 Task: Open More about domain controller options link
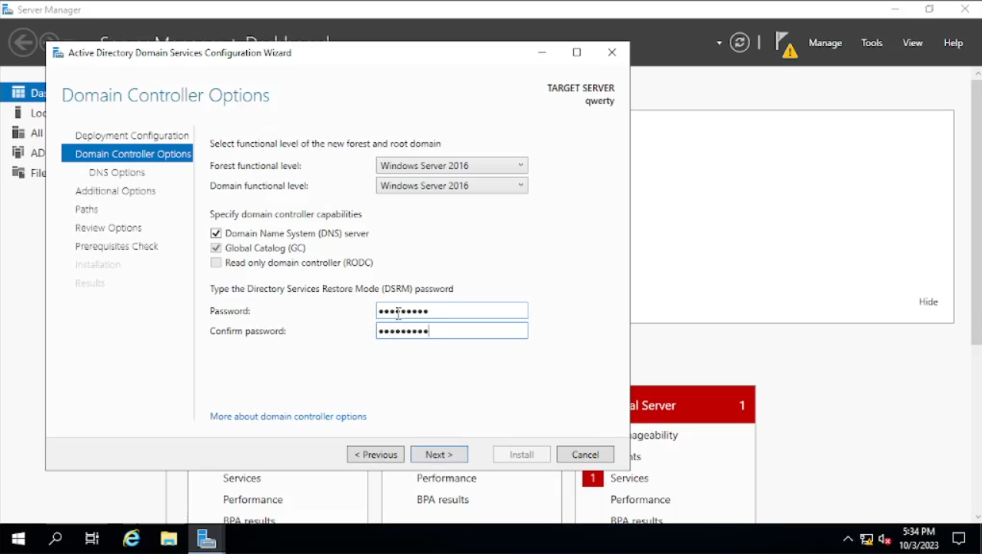point(288,416)
